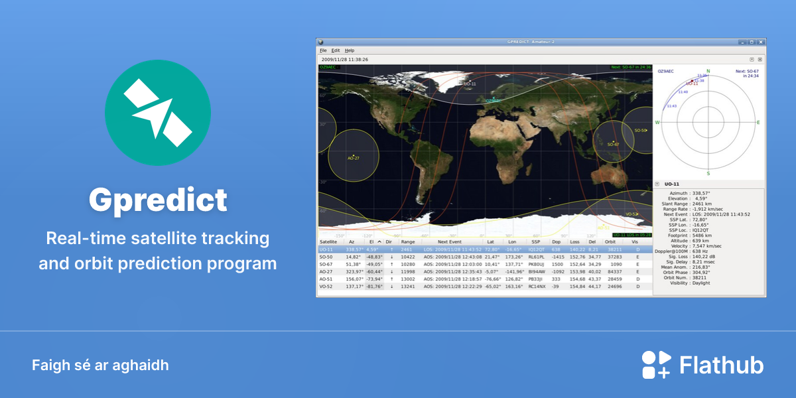Select the UO-11 row in satellite list
The width and height of the screenshot is (796, 398).
click(x=485, y=249)
